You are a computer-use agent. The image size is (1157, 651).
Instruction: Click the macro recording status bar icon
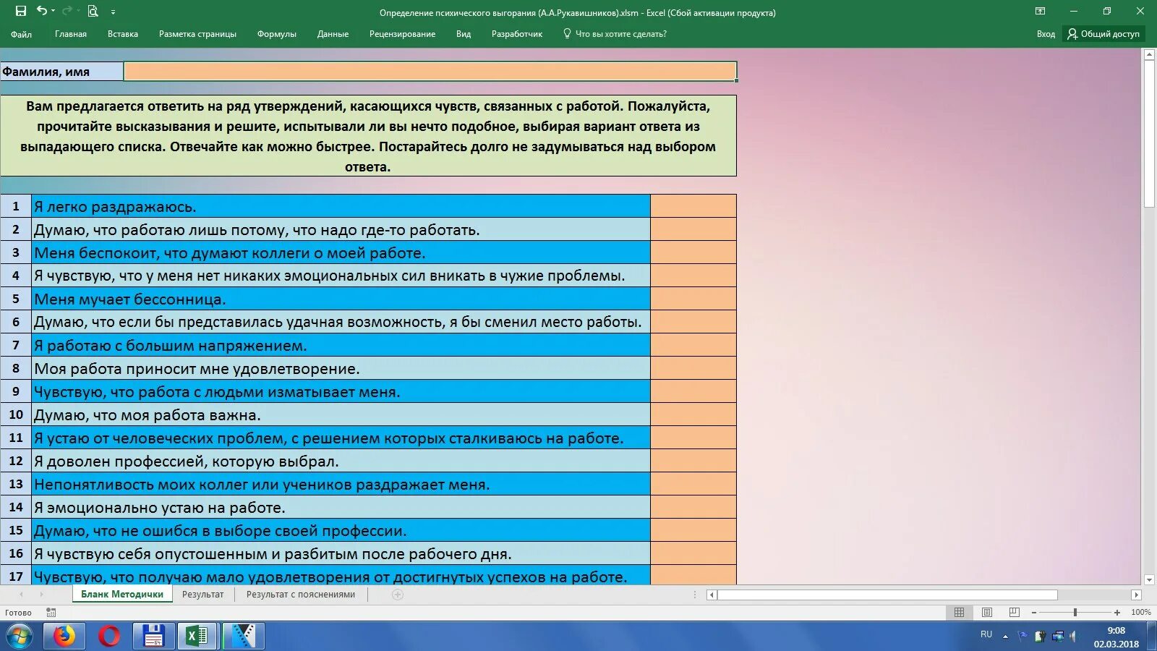[x=51, y=613]
